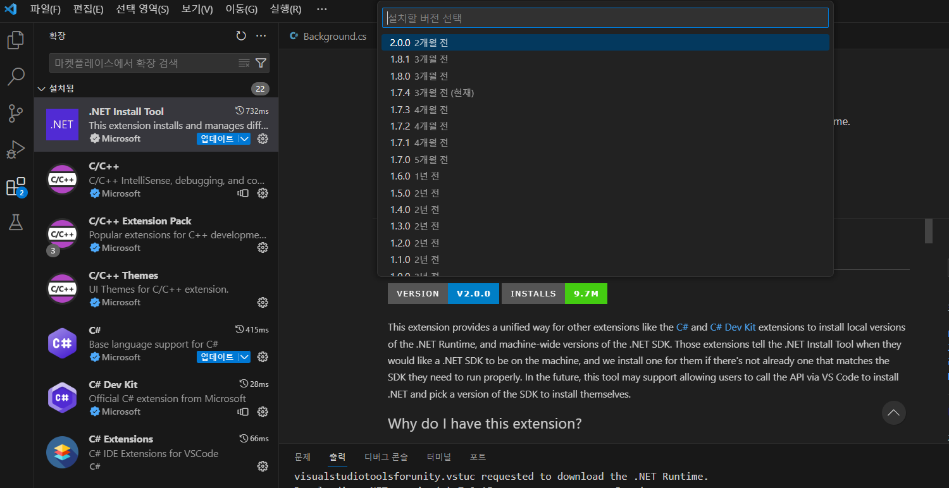Screen dimensions: 949x488
Task: Open gear for C/C++ Themes
Action: pos(263,303)
